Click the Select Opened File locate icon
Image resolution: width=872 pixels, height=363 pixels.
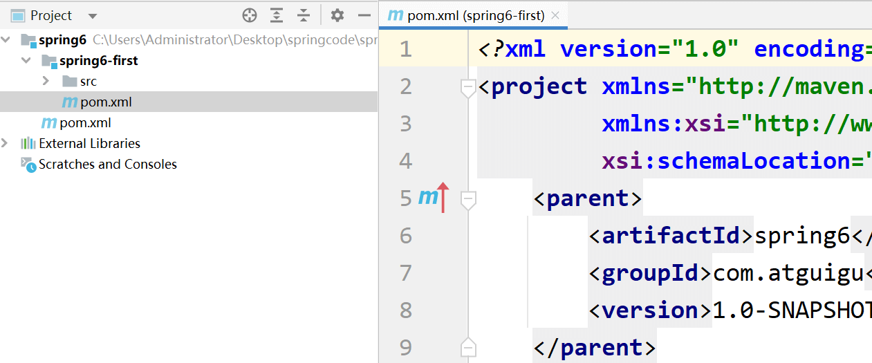pyautogui.click(x=250, y=15)
